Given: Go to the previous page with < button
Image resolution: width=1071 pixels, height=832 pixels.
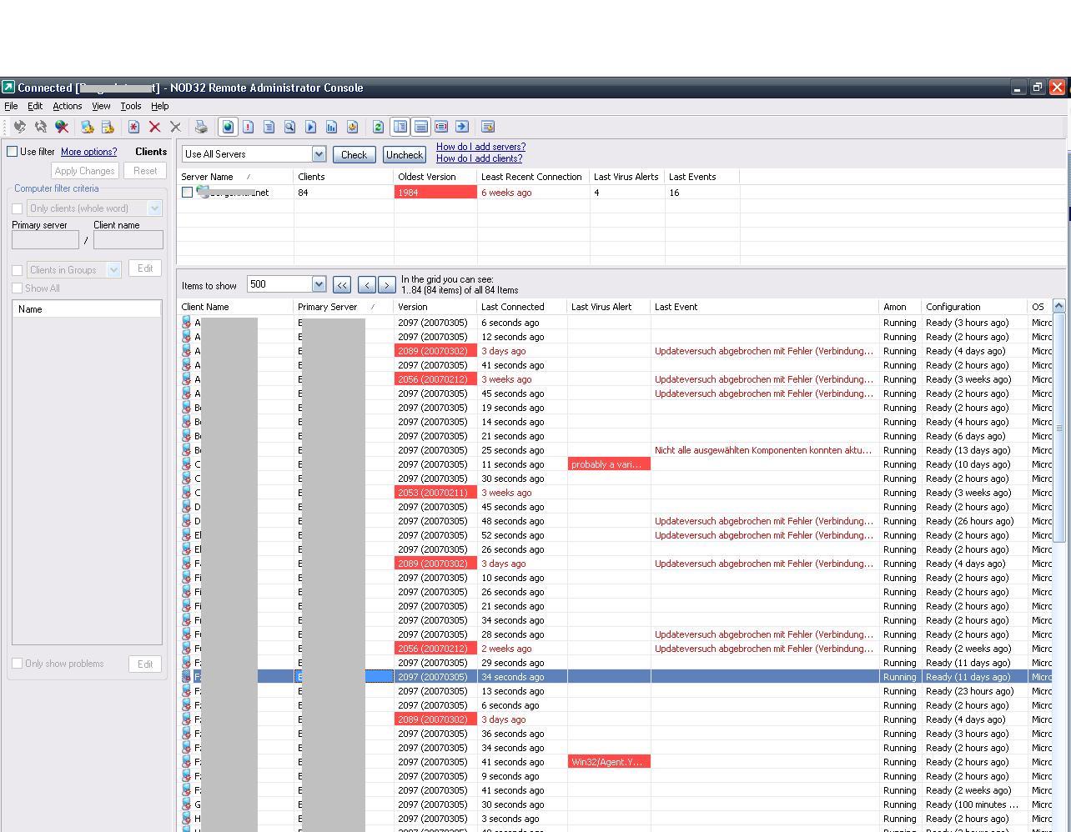Looking at the screenshot, I should tap(366, 285).
